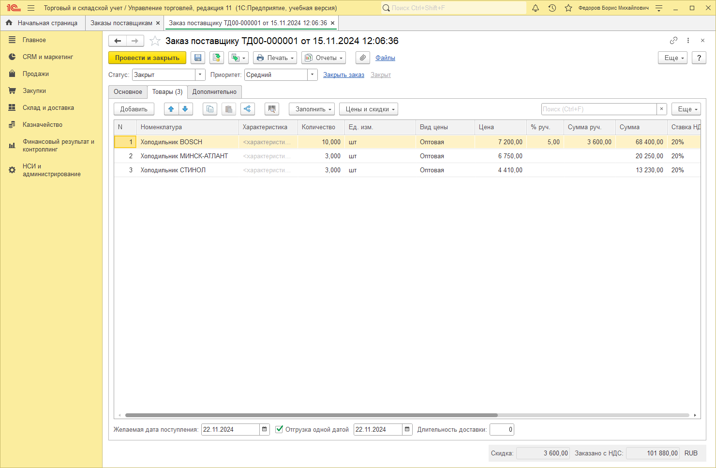
Task: Click the Добавить button
Action: (134, 109)
